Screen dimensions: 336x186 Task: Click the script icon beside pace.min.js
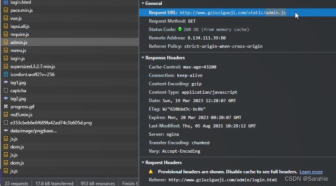pos(6,10)
